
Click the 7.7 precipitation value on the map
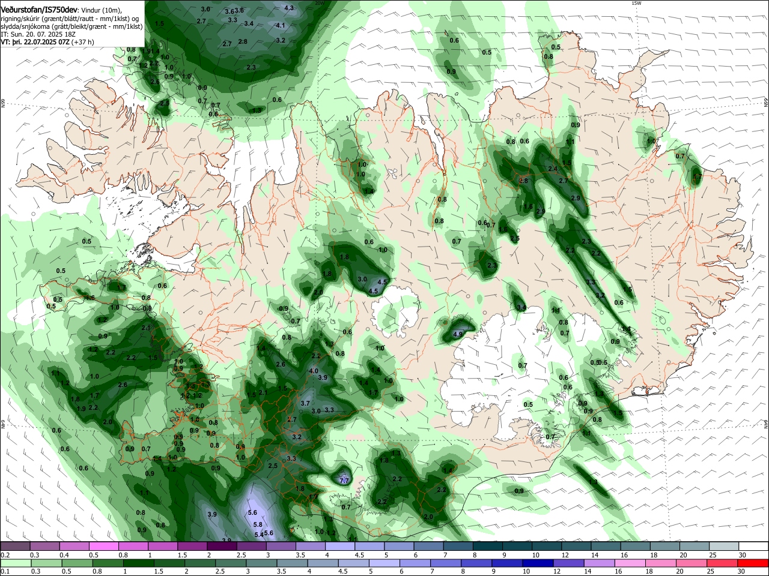click(x=344, y=481)
